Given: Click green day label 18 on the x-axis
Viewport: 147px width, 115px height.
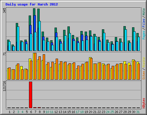Looking at the screenshot, I should point(82,112).
